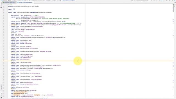The width and height of the screenshot is (176, 99).
Task: Select the SingleChronicleQueue.java editor tab
Action: coord(25,2)
